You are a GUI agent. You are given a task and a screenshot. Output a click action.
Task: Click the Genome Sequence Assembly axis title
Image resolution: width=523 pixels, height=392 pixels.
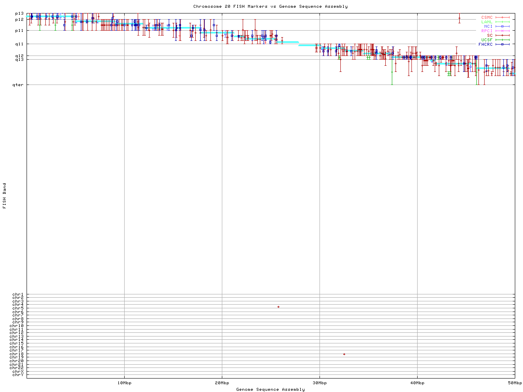click(x=270, y=390)
